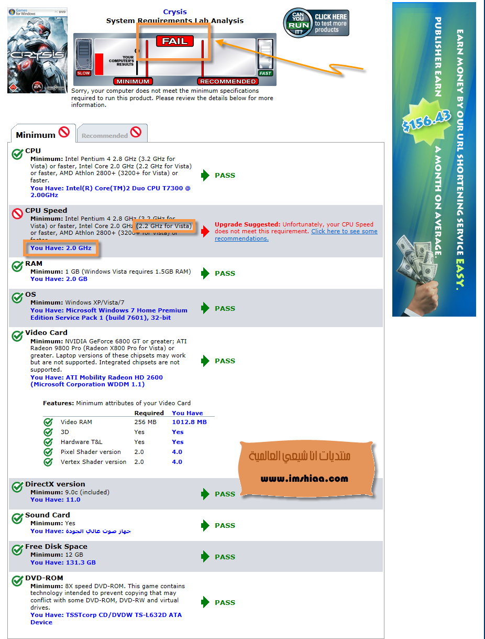Click the green arrow in the DirectX version row
Screen dimensions: 485x639
(x=205, y=494)
